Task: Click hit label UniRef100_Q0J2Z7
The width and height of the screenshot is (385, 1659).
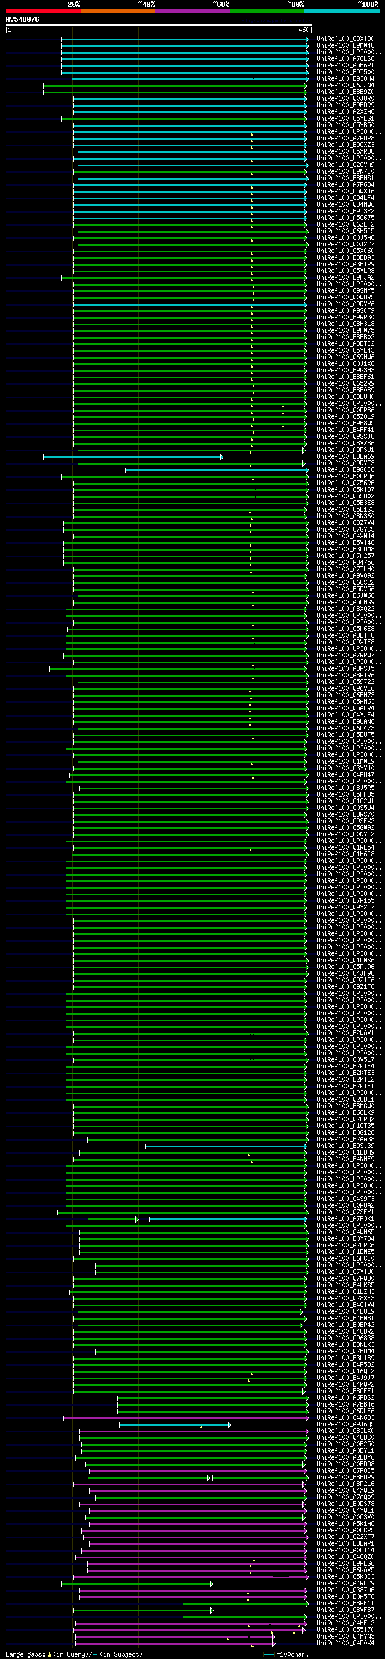Action: [x=345, y=245]
